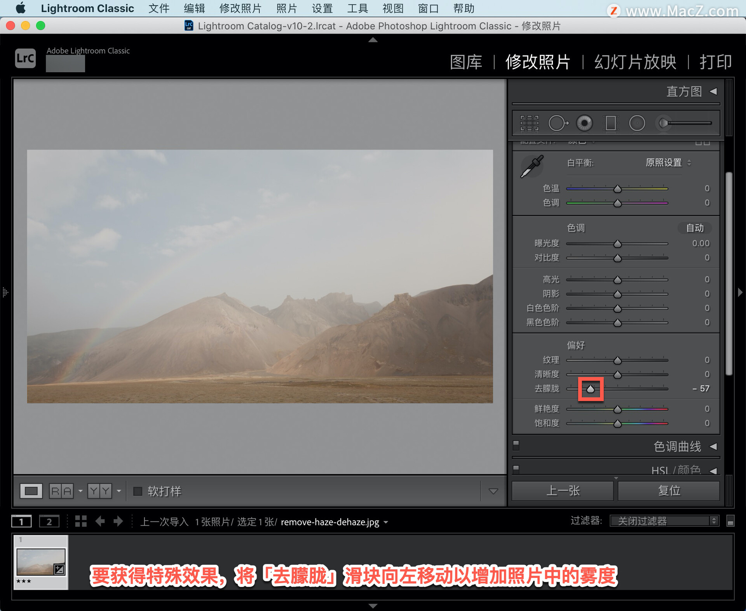Screen dimensions: 746x611
Task: Click the 自动 tone button
Action: coord(695,228)
